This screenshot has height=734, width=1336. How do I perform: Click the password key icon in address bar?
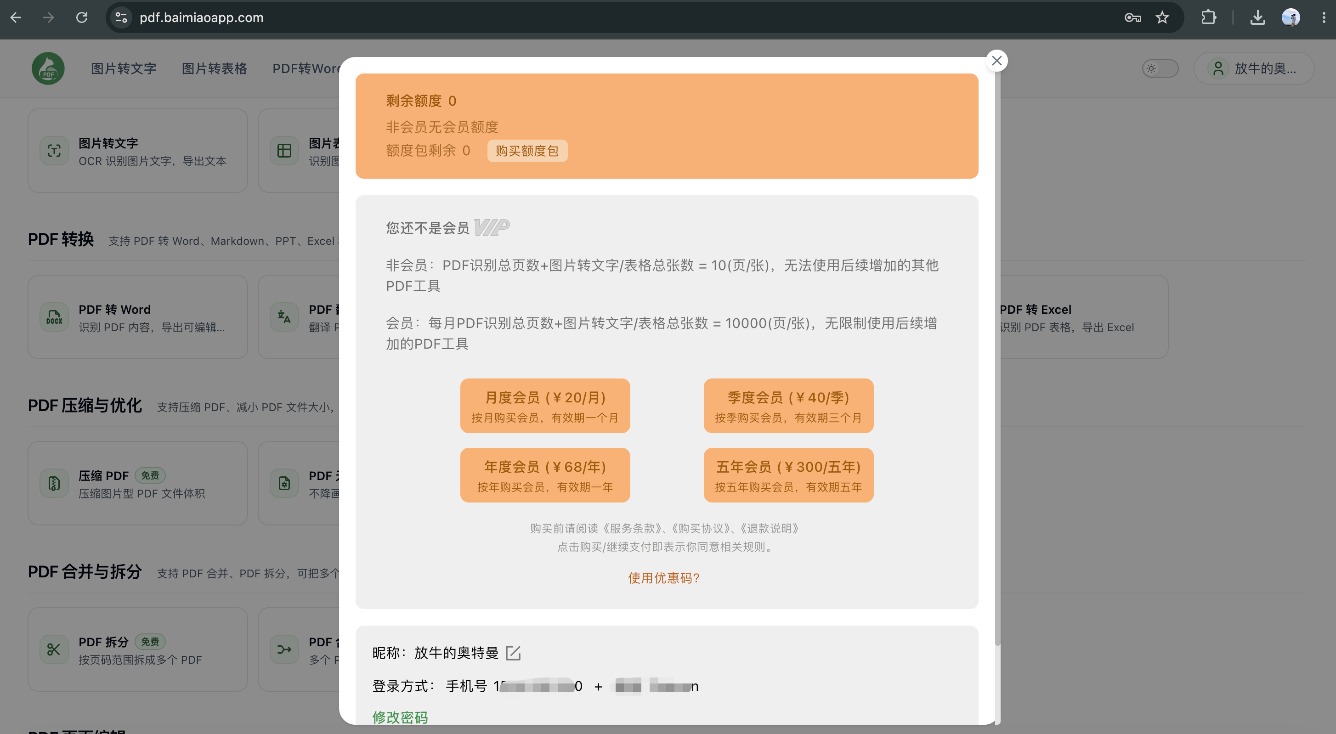point(1132,17)
